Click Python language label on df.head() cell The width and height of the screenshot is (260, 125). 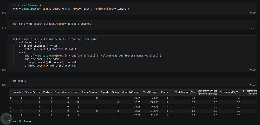click(252, 85)
